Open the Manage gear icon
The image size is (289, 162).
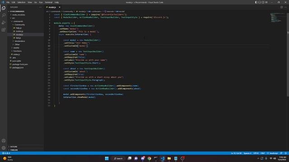(4, 148)
